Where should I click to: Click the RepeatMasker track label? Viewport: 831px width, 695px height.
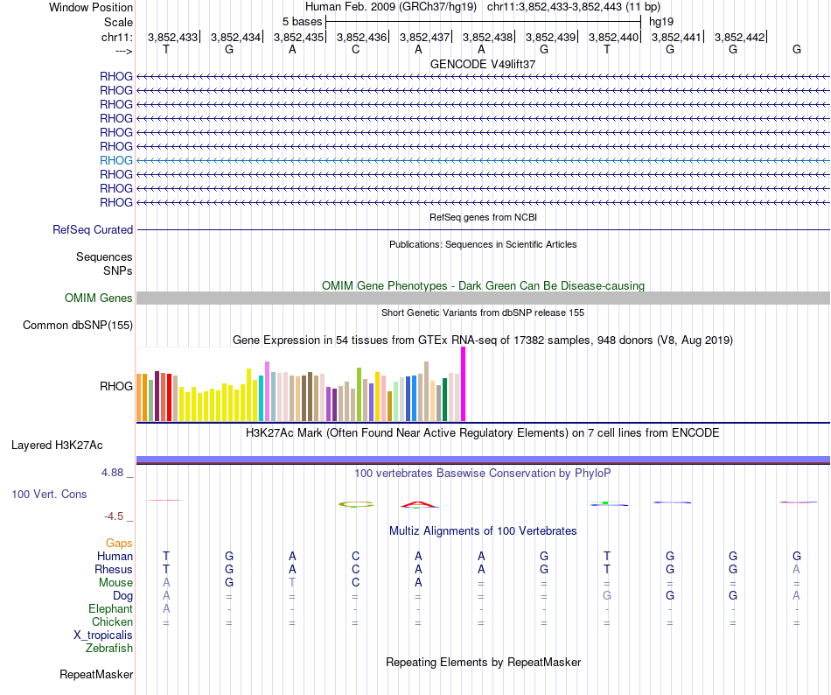coord(96,674)
